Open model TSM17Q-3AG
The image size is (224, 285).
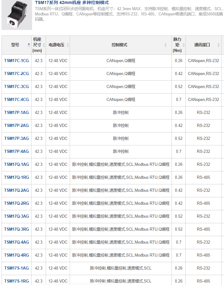[17, 216]
